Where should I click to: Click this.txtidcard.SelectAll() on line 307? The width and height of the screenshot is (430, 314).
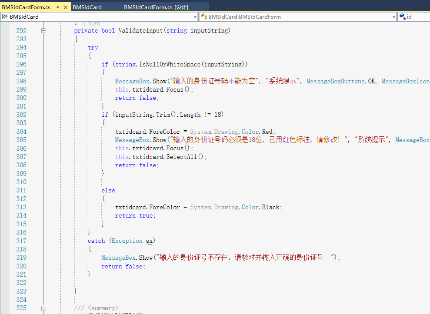pyautogui.click(x=161, y=157)
